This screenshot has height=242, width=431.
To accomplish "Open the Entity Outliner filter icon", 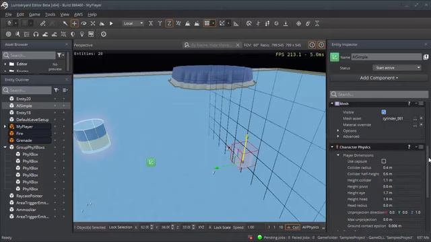I will coord(56,90).
